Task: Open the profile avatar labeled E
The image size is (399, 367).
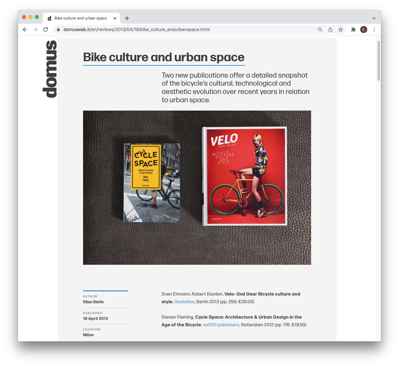Action: pos(363,29)
